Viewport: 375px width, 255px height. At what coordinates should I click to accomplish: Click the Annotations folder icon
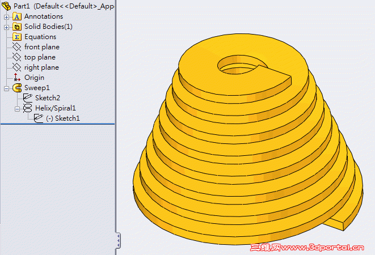pos(17,16)
